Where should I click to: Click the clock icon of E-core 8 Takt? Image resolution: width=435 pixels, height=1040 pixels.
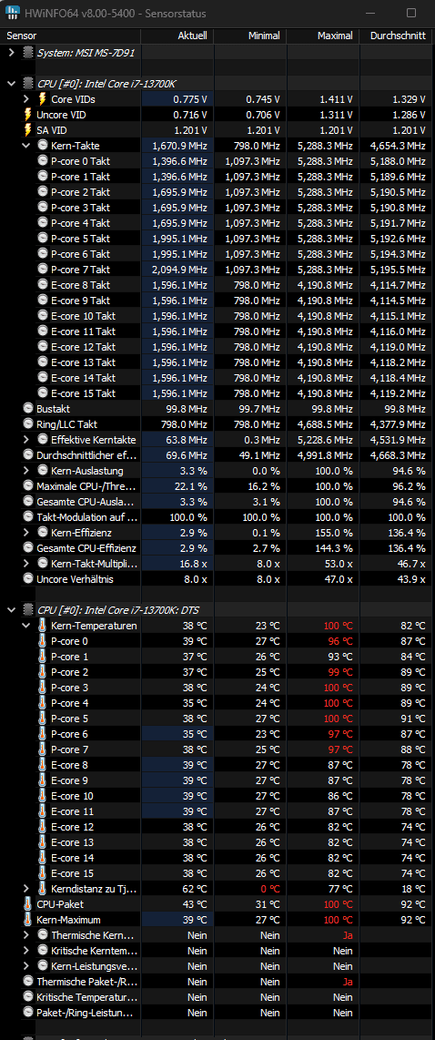pyautogui.click(x=43, y=284)
